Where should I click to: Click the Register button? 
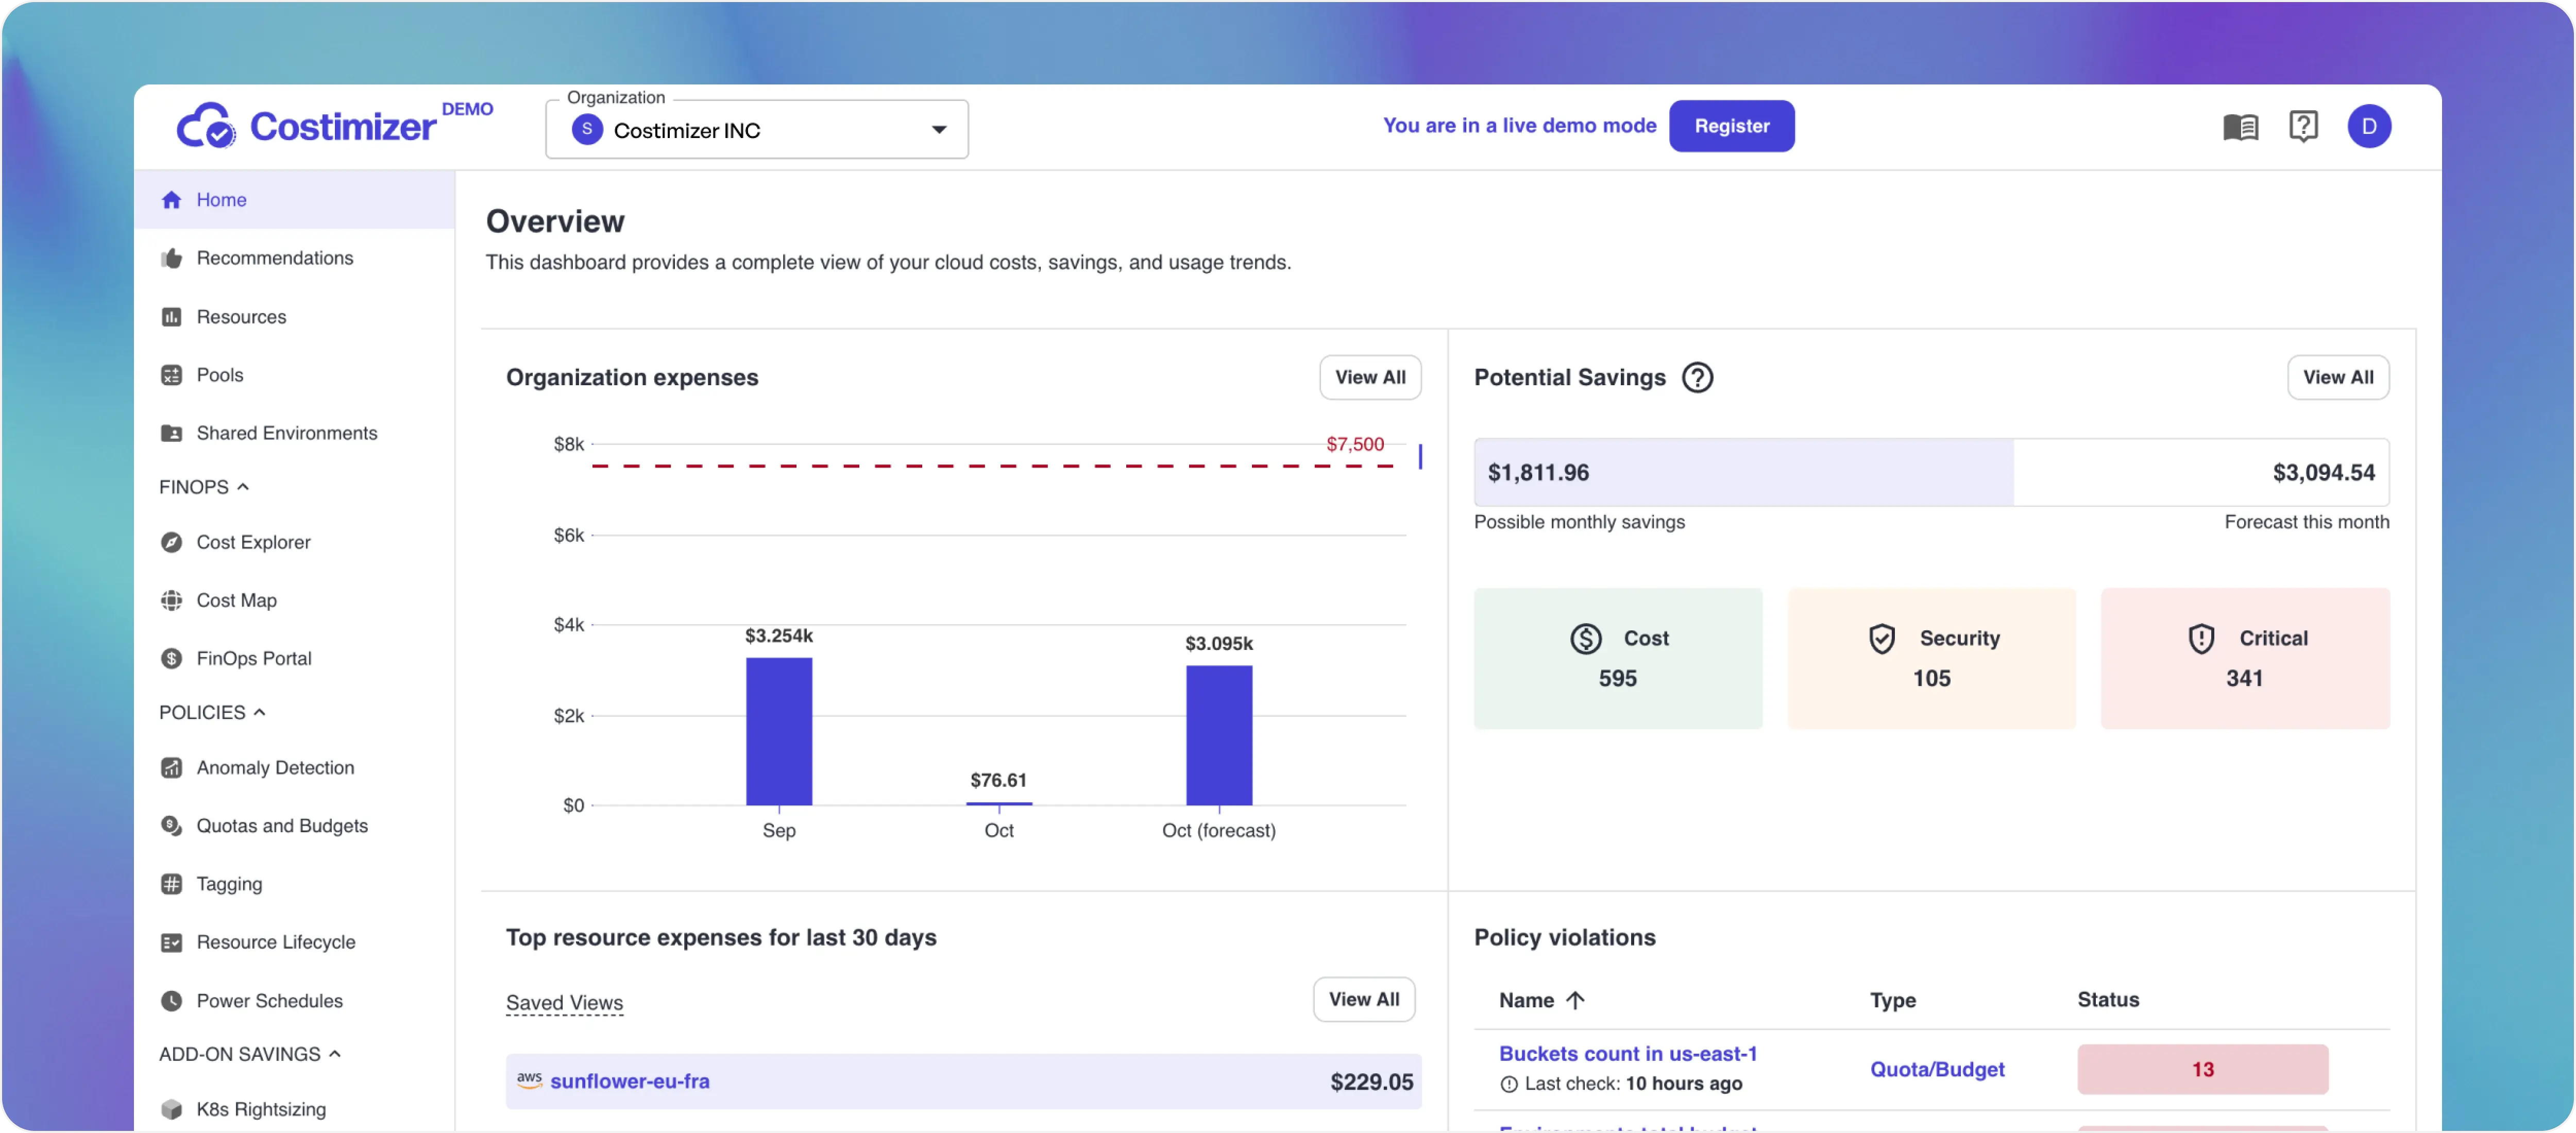pos(1731,126)
